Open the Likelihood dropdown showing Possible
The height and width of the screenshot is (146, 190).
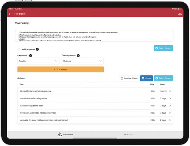[x=38, y=61]
